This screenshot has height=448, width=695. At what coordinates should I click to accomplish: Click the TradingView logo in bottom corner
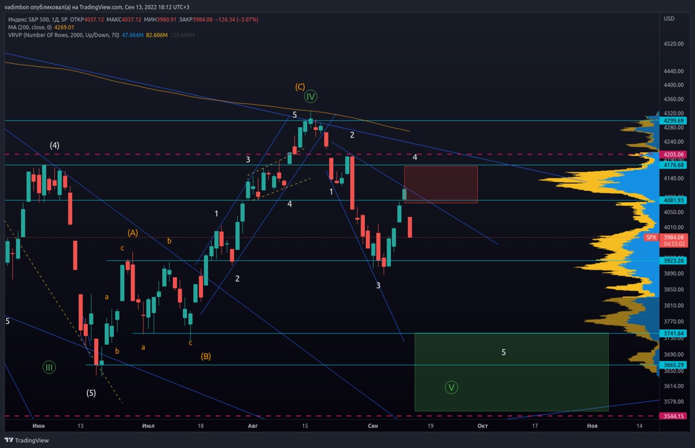tap(26, 440)
